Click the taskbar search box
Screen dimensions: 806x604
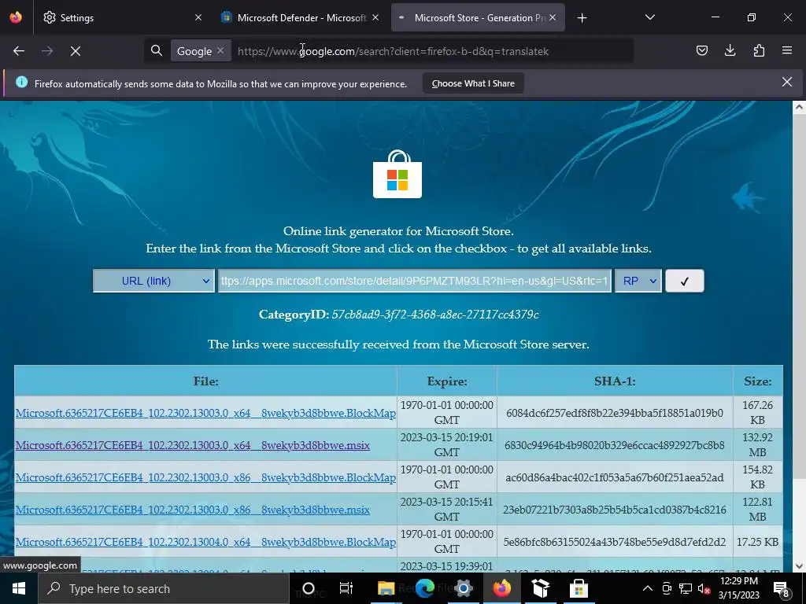tap(164, 588)
